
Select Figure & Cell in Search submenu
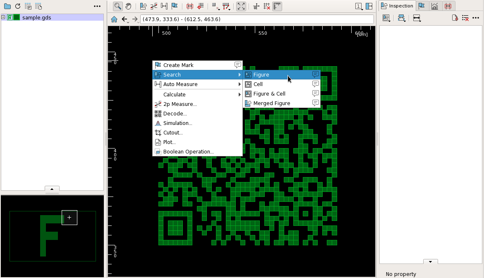[282, 94]
